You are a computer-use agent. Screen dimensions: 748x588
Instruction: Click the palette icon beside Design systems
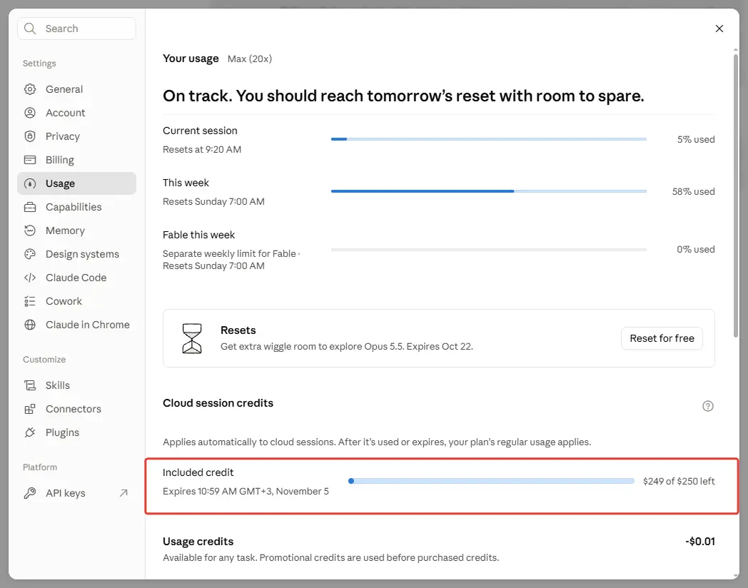[30, 254]
